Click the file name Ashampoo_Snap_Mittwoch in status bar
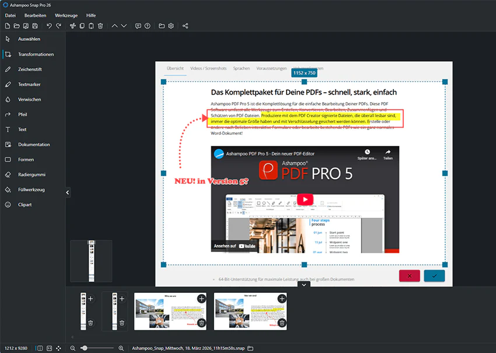The height and width of the screenshot is (353, 496). (188, 348)
